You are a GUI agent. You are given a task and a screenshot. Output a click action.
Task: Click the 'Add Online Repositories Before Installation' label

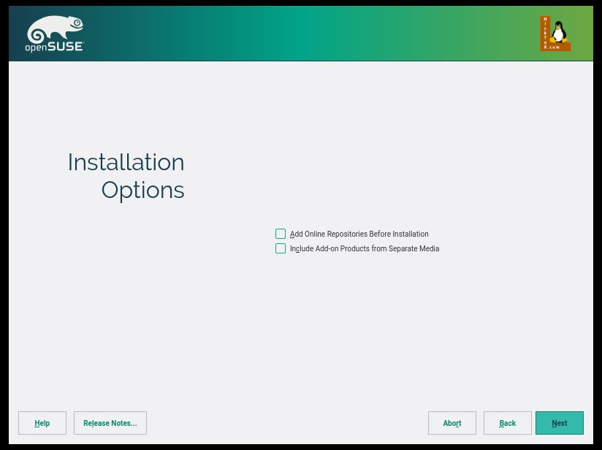pos(359,234)
